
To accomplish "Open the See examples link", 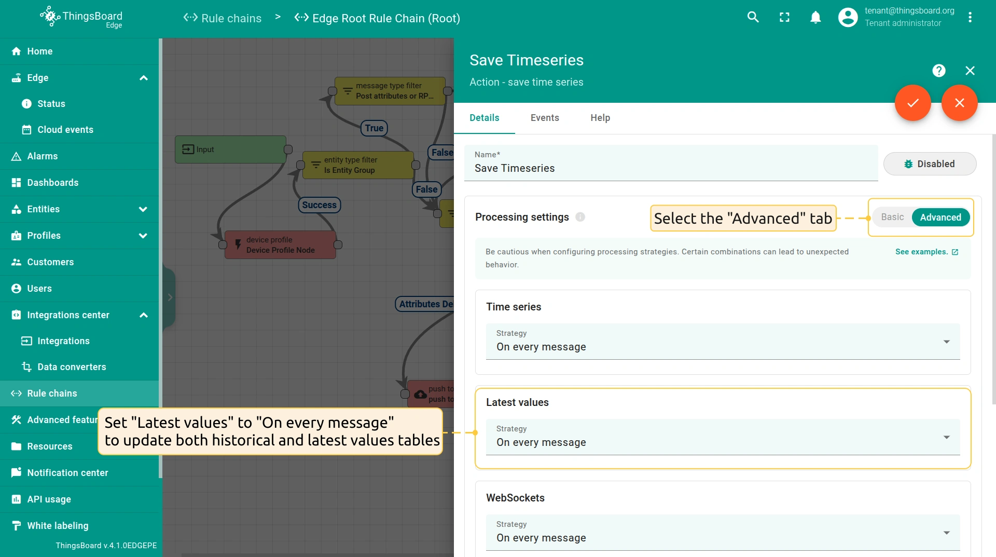I will 926,252.
